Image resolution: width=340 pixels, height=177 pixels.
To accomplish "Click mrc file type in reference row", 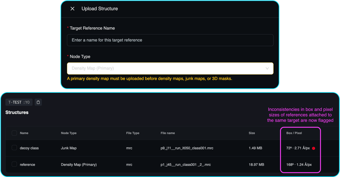I will point(129,165).
